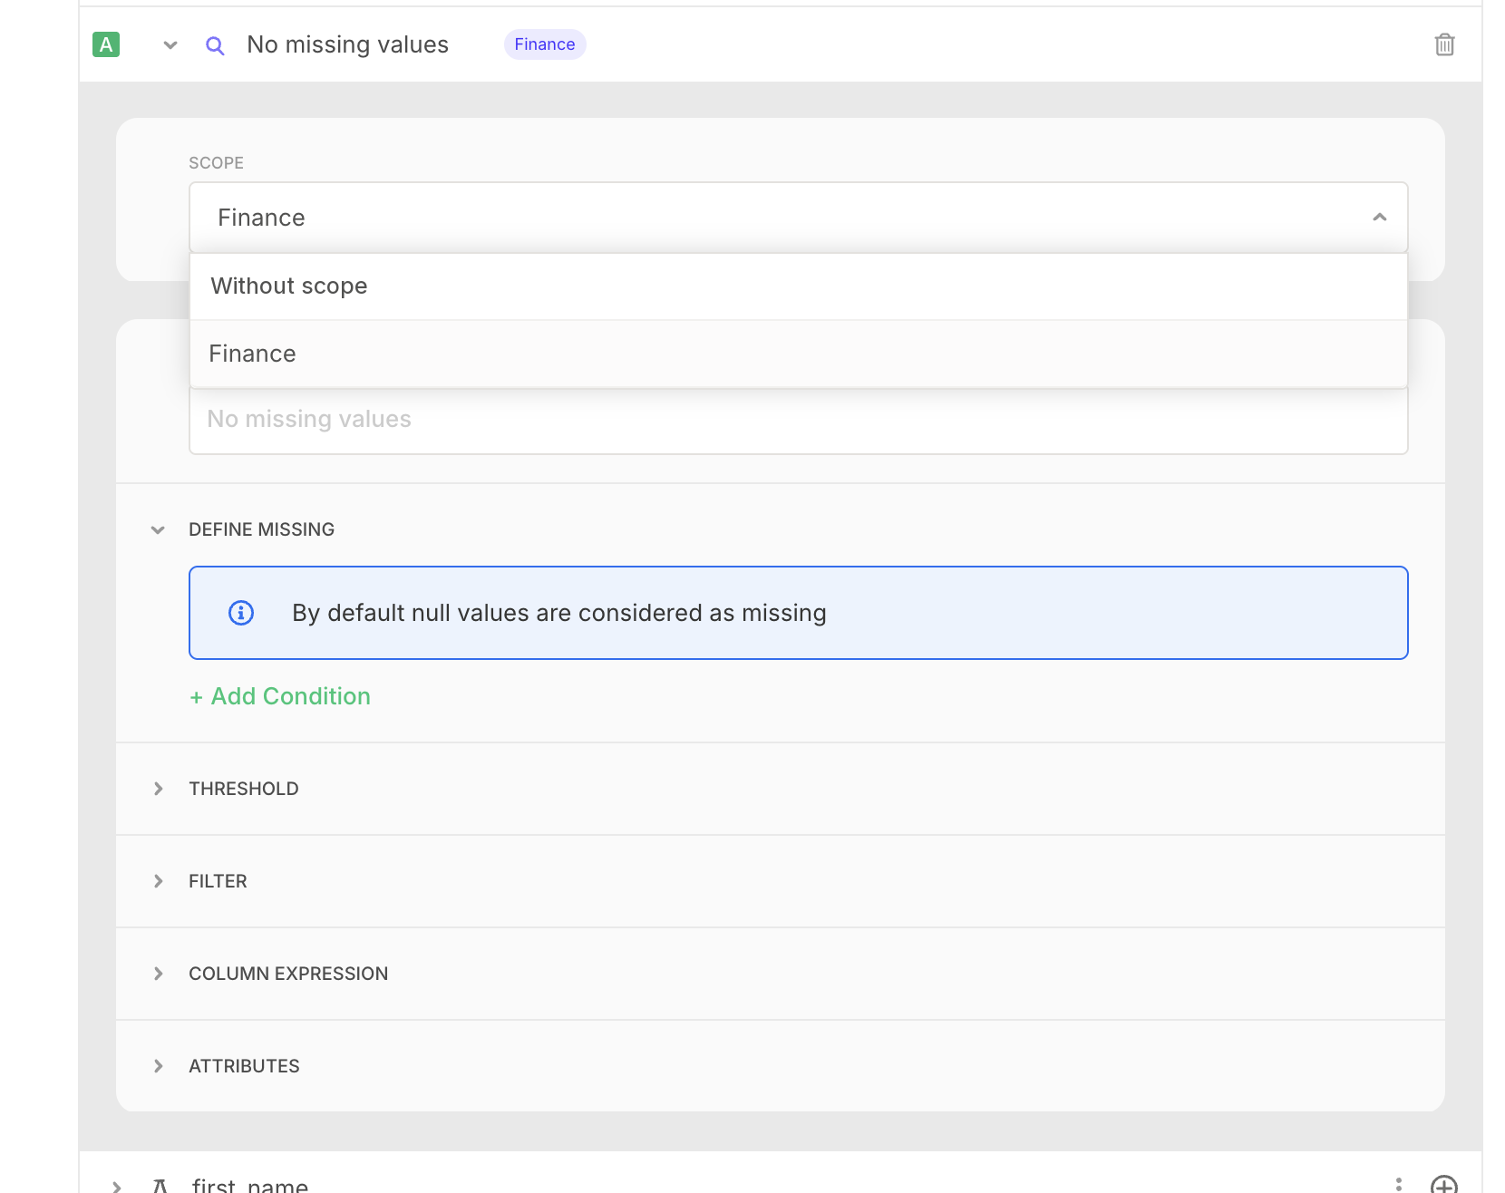This screenshot has width=1505, height=1193.
Task: Expand the Threshold section
Action: pos(159,789)
